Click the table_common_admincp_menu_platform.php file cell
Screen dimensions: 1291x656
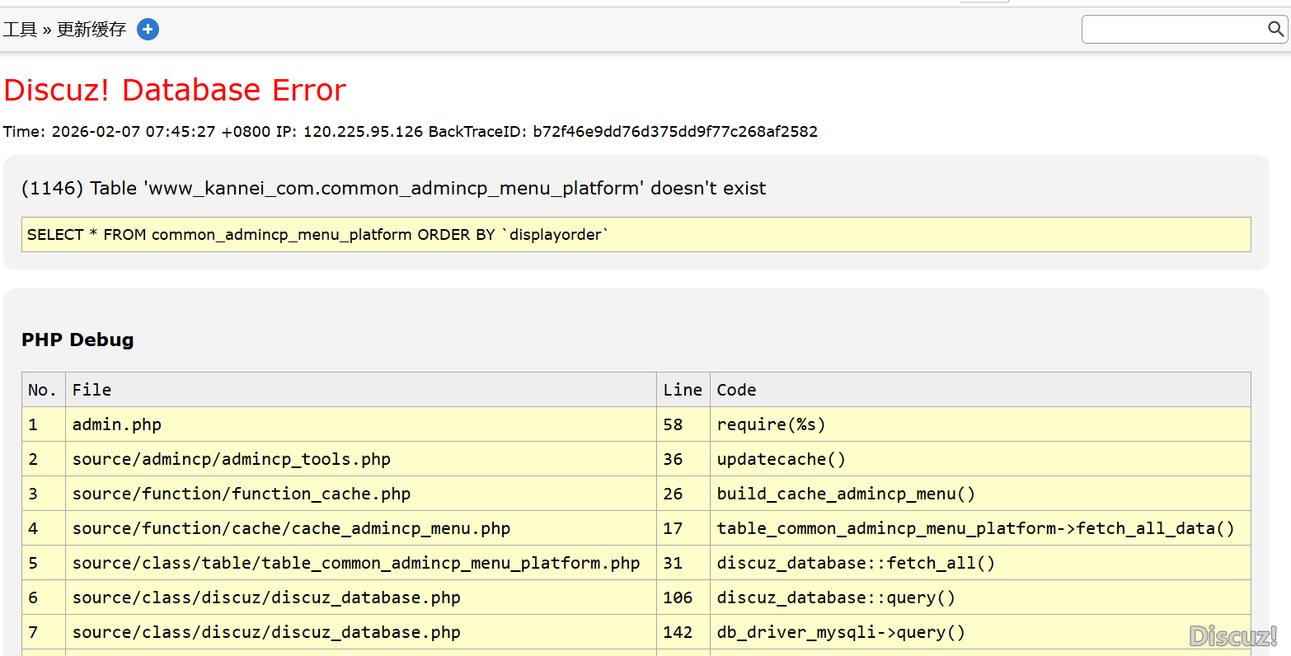pos(356,564)
